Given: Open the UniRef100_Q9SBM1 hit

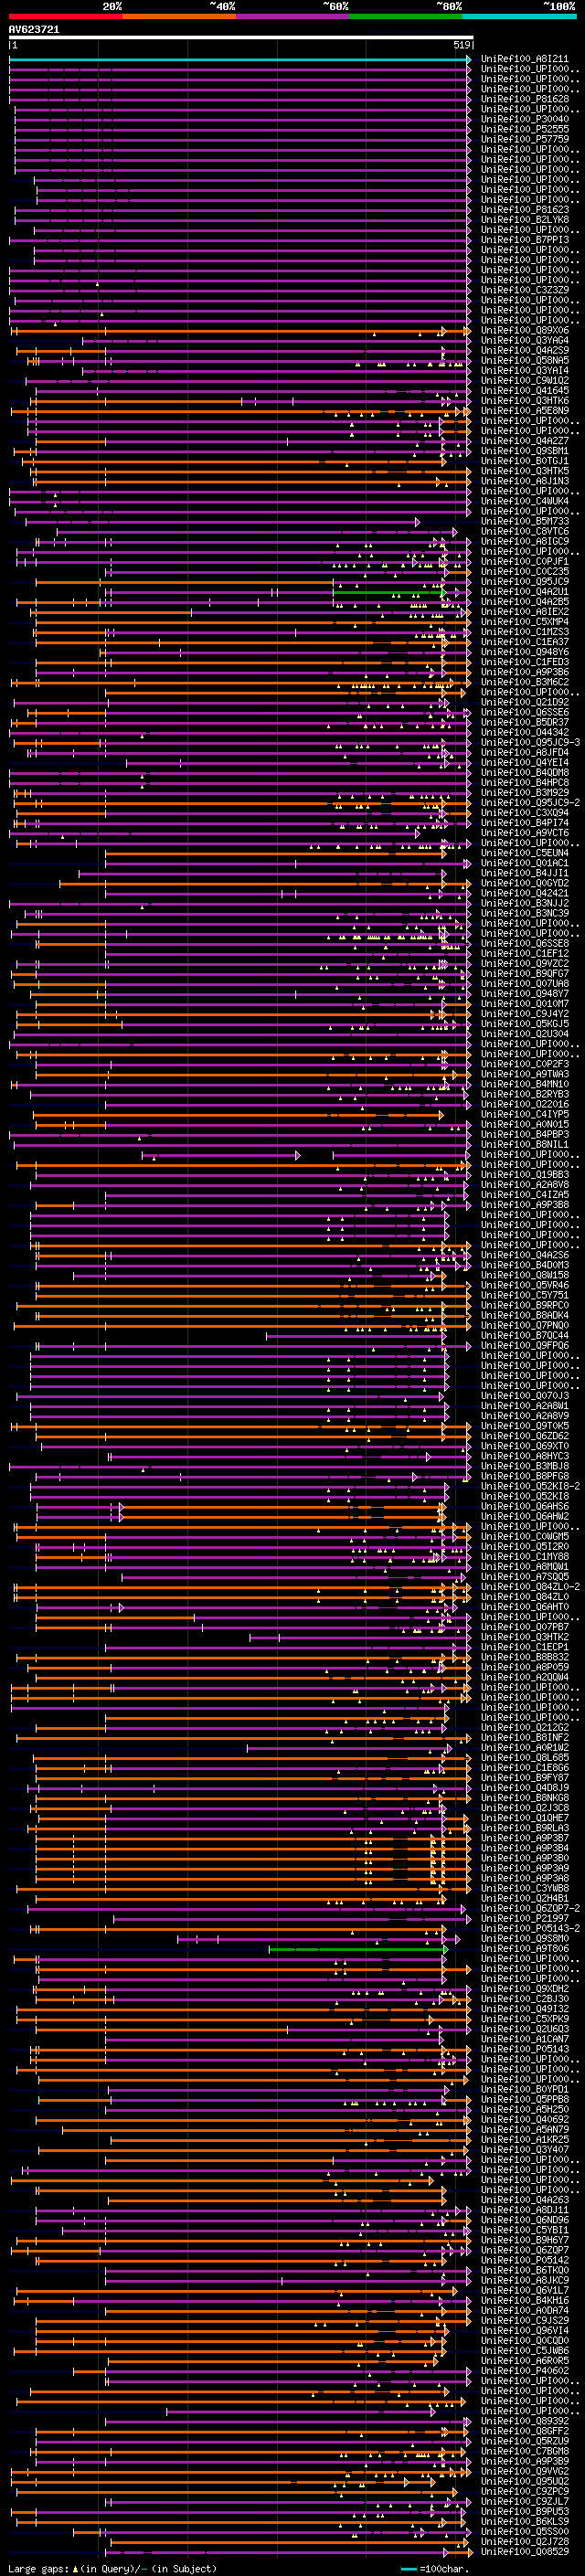Looking at the screenshot, I should [x=525, y=451].
